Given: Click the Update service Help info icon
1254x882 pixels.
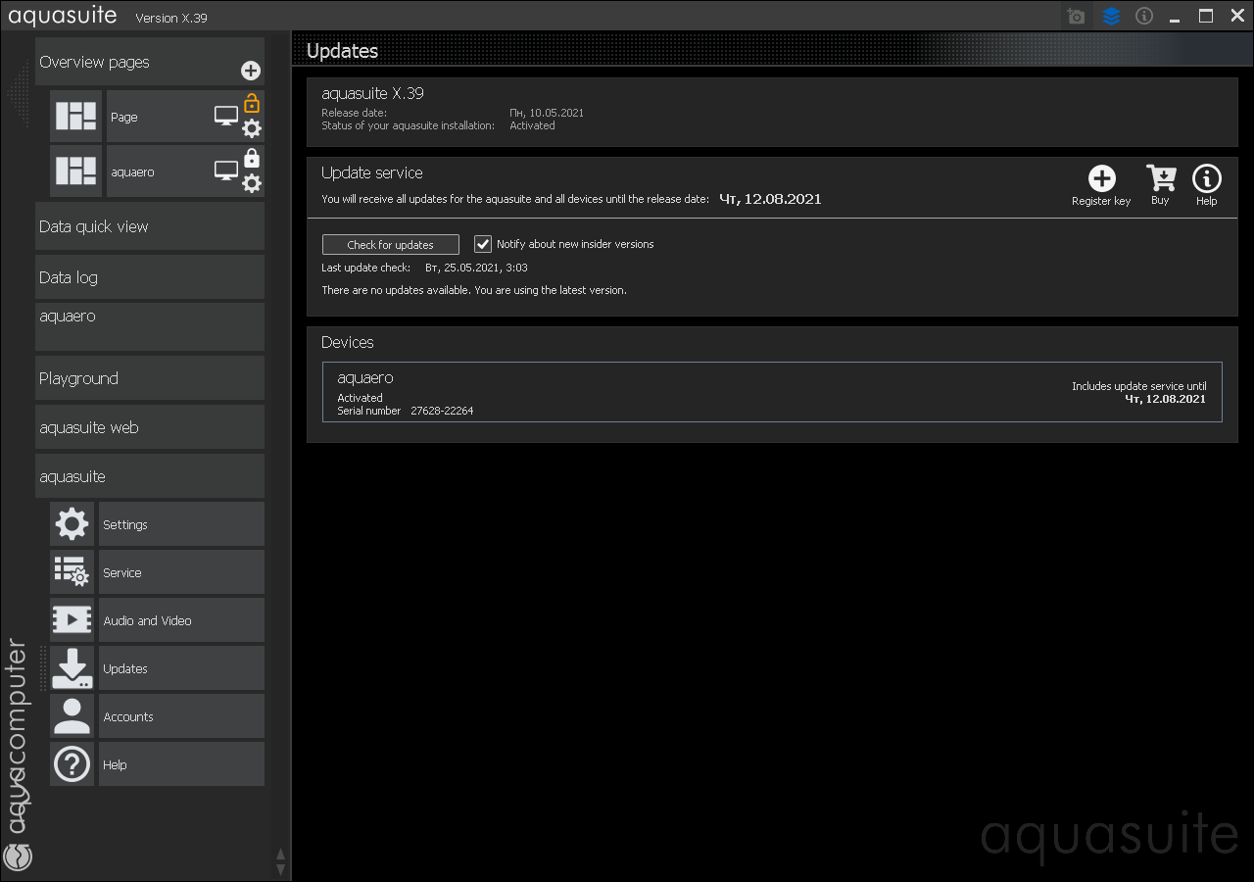Looking at the screenshot, I should pos(1207,178).
